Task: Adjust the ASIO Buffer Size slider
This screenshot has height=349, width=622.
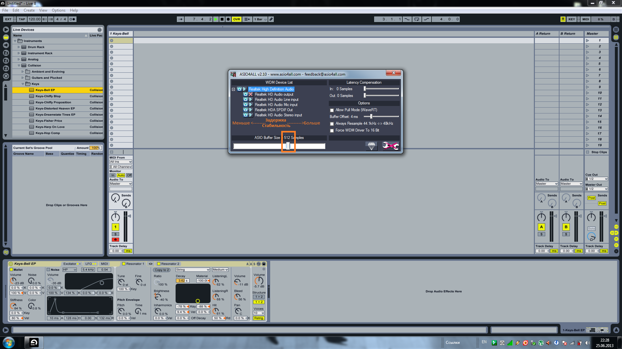Action: [x=288, y=146]
